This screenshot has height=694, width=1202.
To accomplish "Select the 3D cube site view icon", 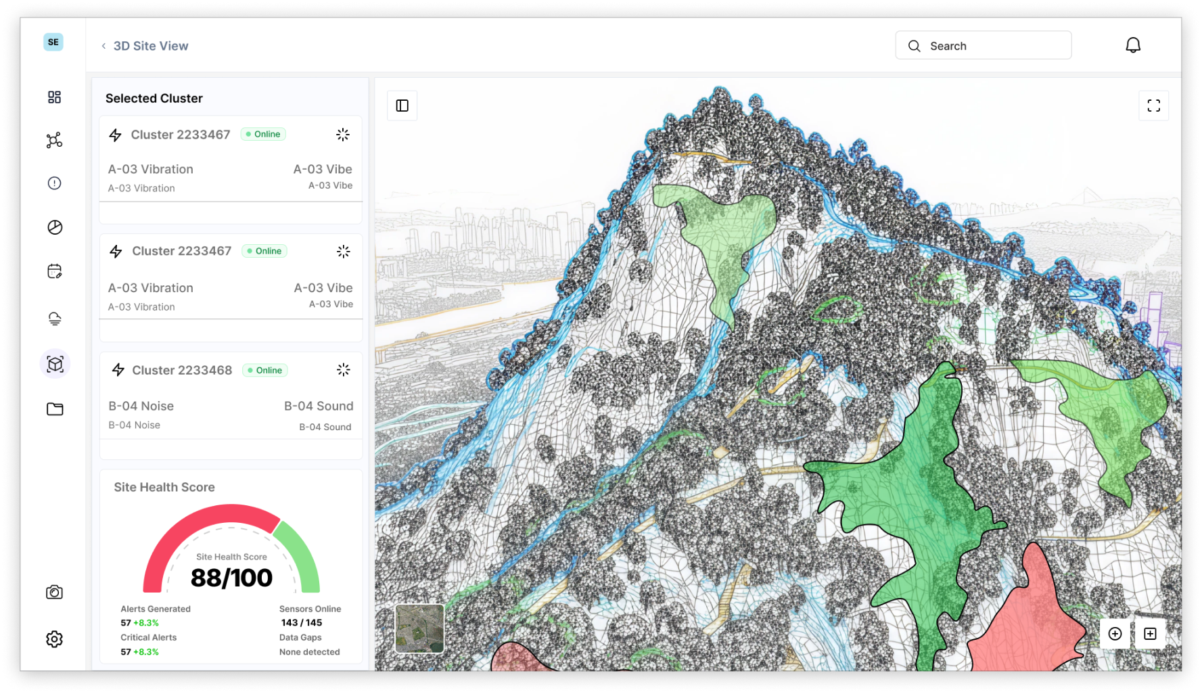I will click(x=55, y=364).
